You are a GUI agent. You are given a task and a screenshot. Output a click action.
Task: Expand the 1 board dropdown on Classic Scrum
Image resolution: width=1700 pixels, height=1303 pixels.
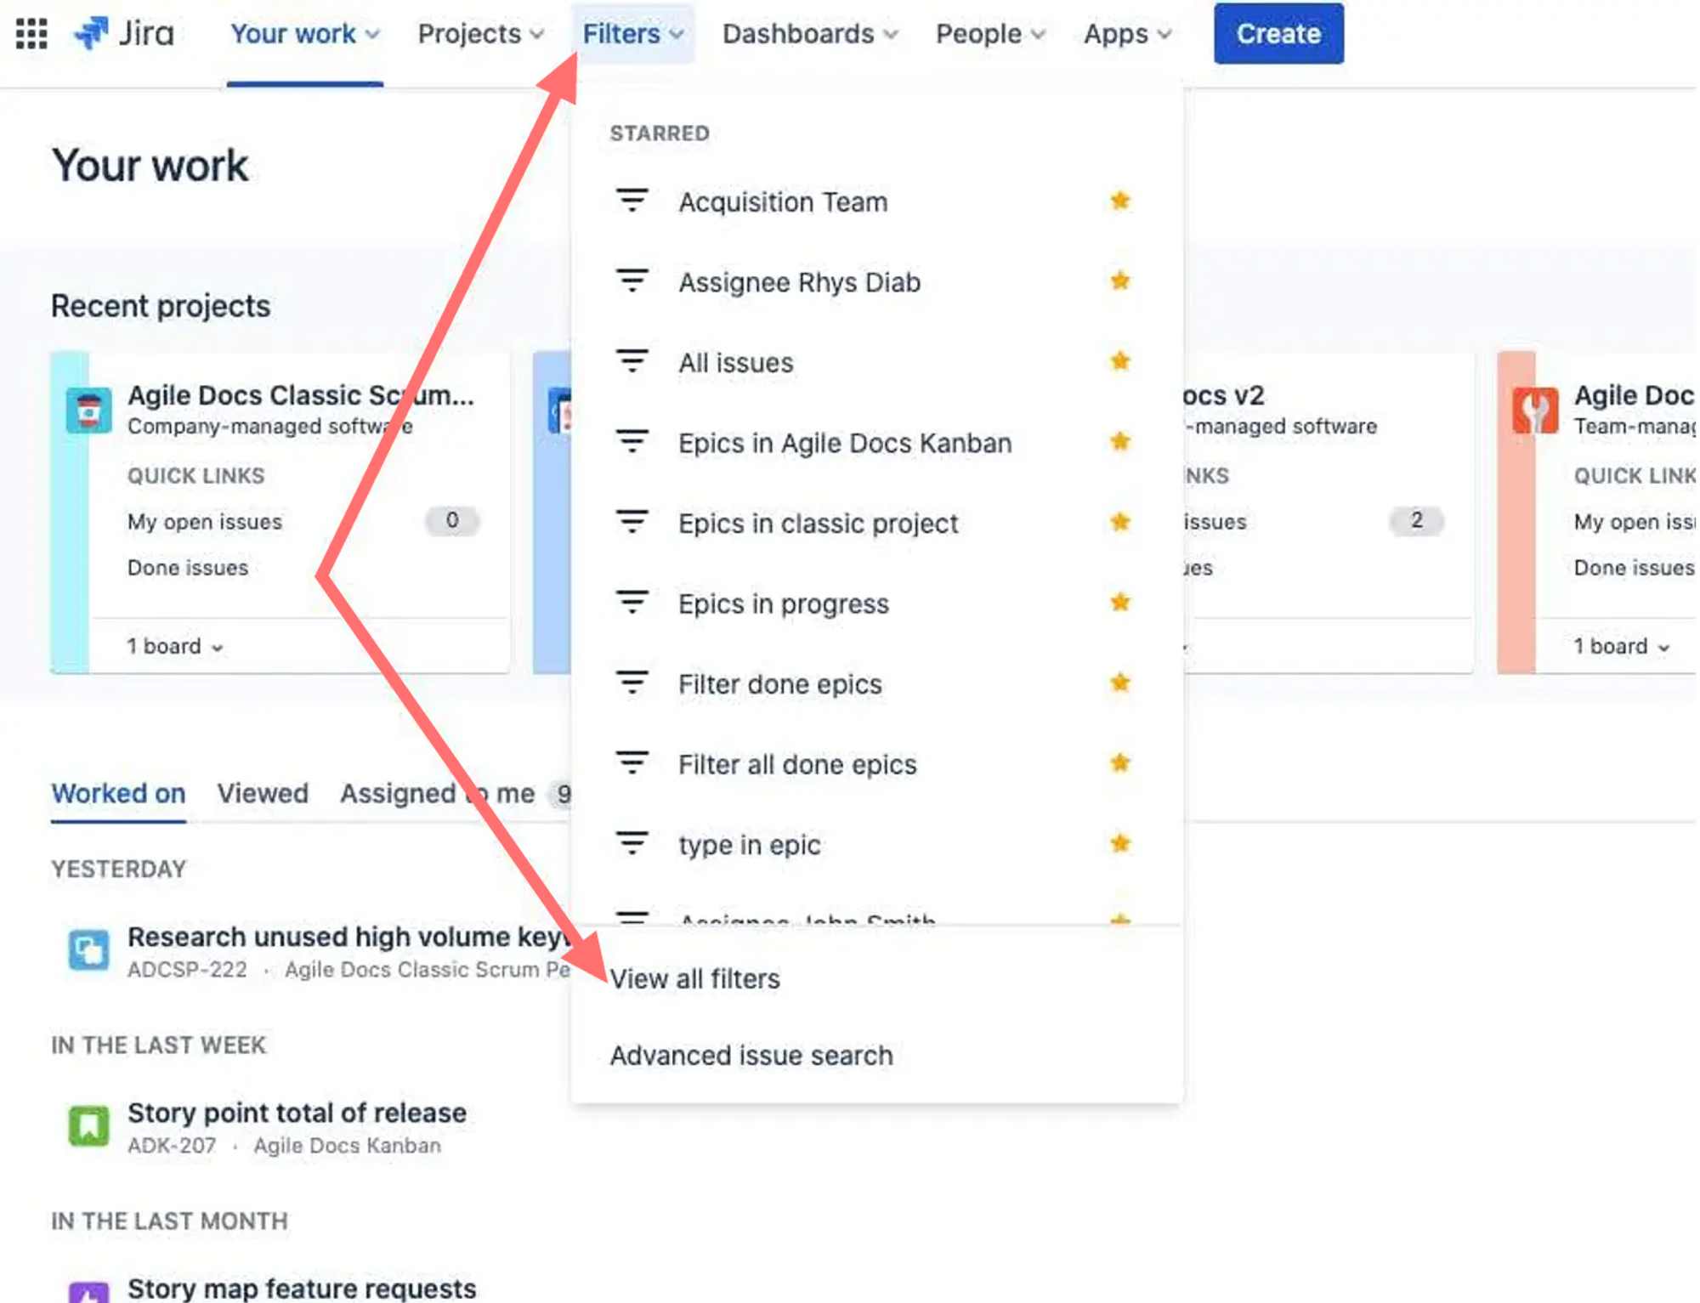click(175, 647)
